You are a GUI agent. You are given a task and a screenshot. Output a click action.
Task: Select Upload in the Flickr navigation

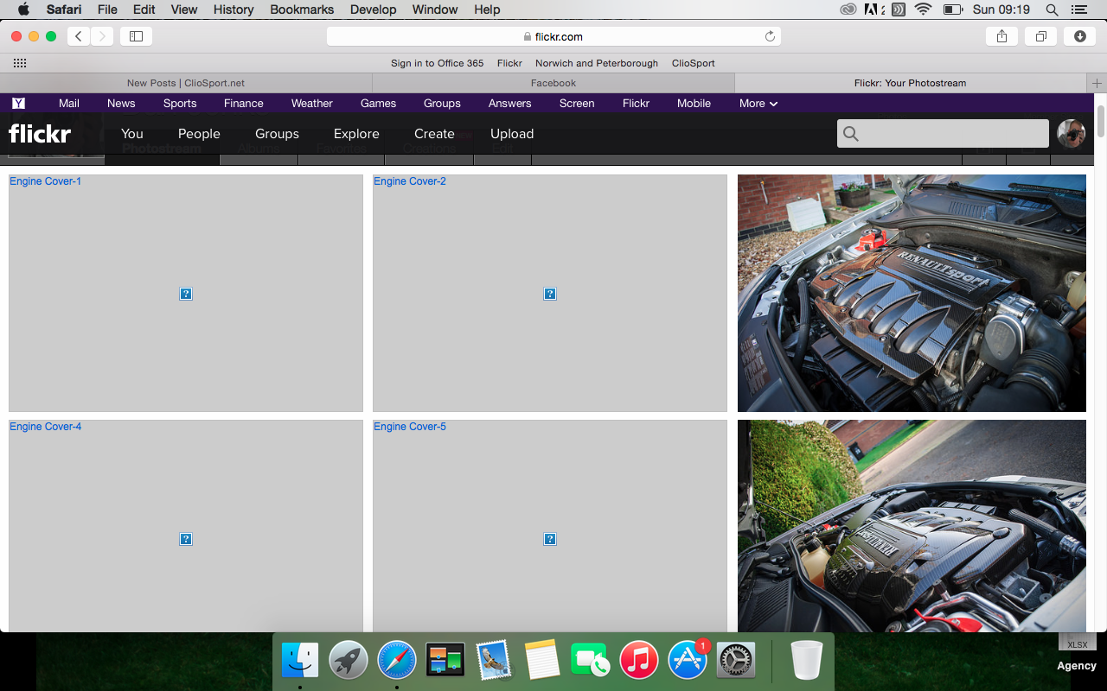[x=512, y=134]
